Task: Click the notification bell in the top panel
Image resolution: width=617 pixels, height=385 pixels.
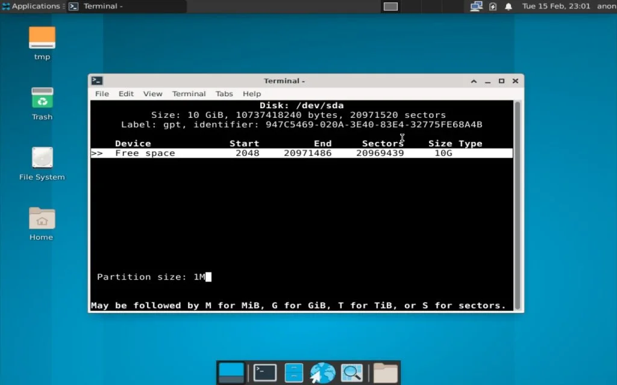Action: click(x=508, y=6)
